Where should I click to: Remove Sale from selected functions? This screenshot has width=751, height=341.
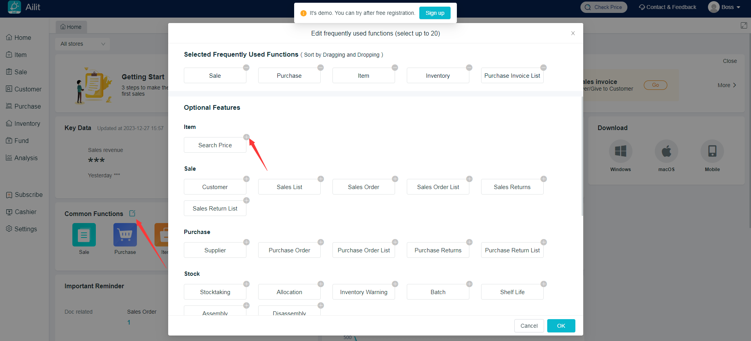246,68
